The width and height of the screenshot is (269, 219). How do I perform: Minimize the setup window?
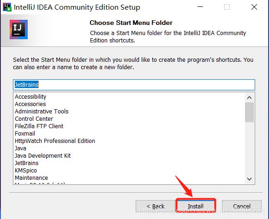[x=200, y=7]
